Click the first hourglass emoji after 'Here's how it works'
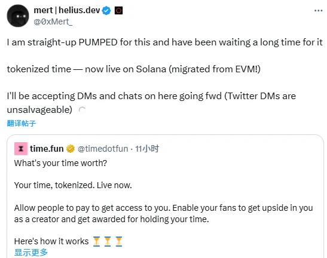Viewport: 327px width, 258px height. pyautogui.click(x=96, y=241)
